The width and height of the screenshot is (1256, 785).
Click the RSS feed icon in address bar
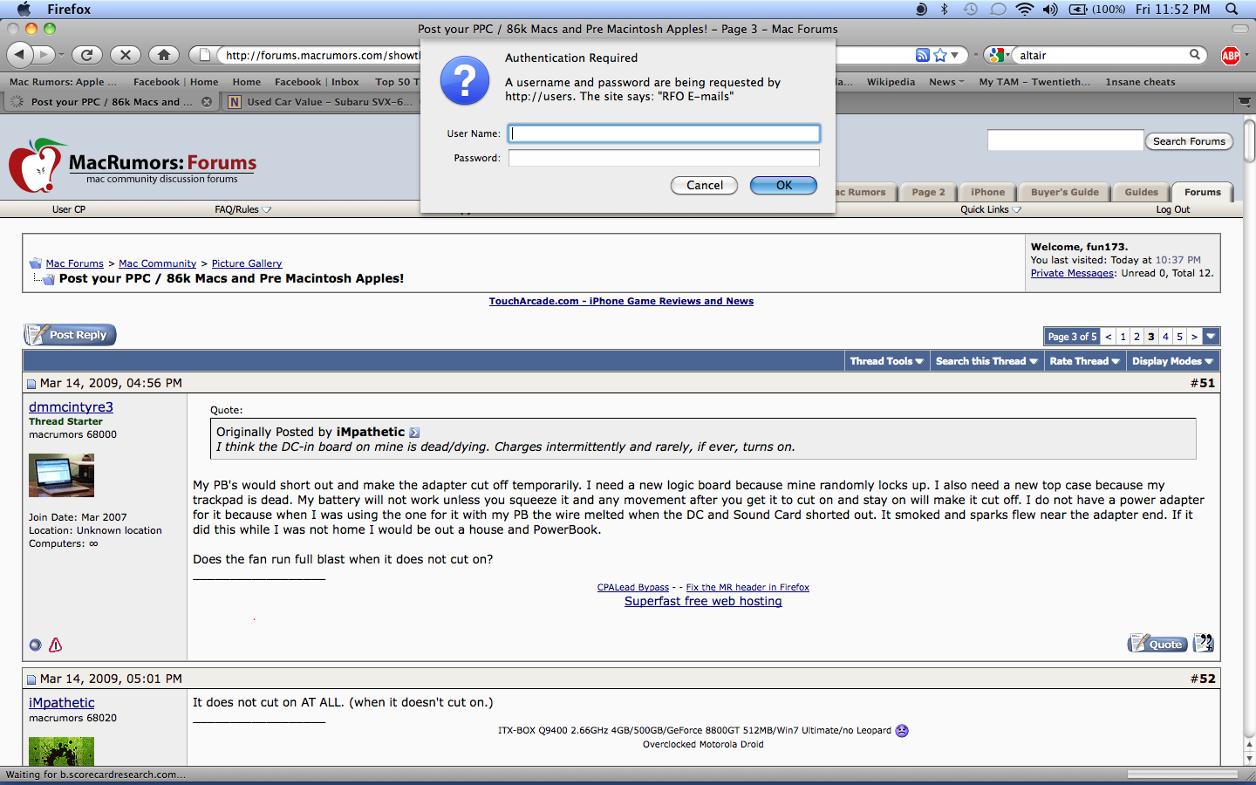[x=922, y=55]
